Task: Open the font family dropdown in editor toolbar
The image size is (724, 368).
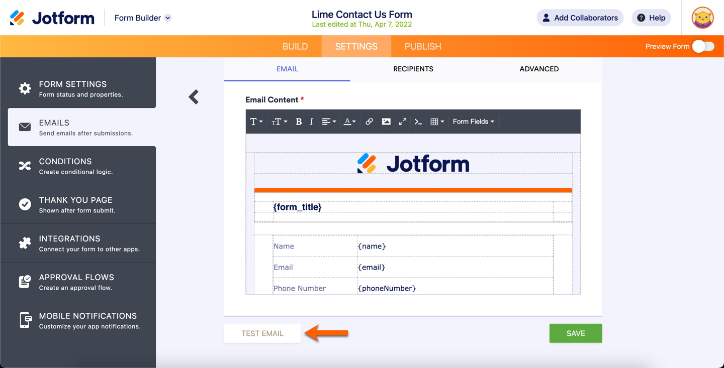Action: (x=256, y=121)
